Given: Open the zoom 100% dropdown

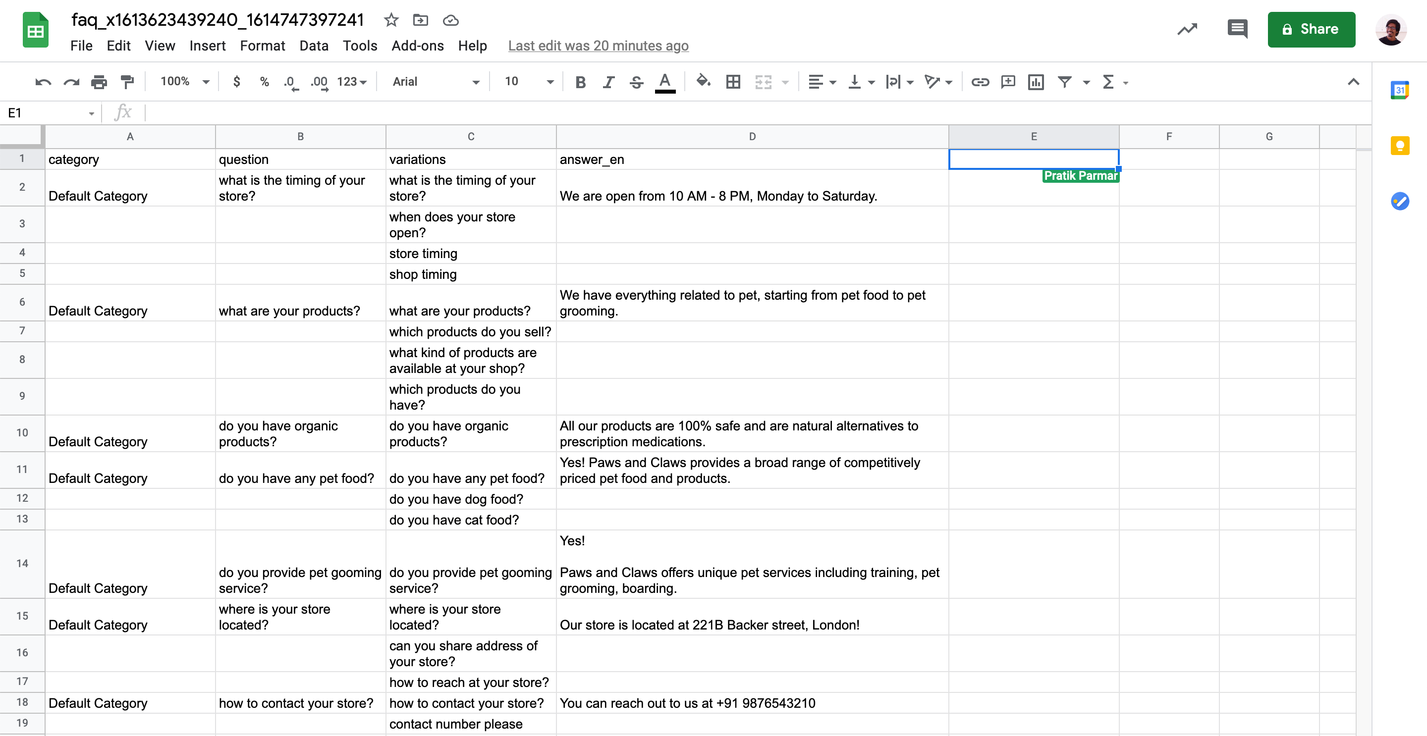Looking at the screenshot, I should coord(184,82).
